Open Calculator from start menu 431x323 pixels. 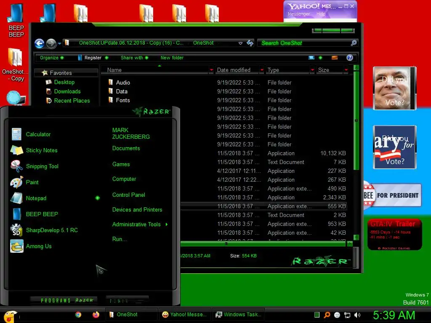(38, 134)
